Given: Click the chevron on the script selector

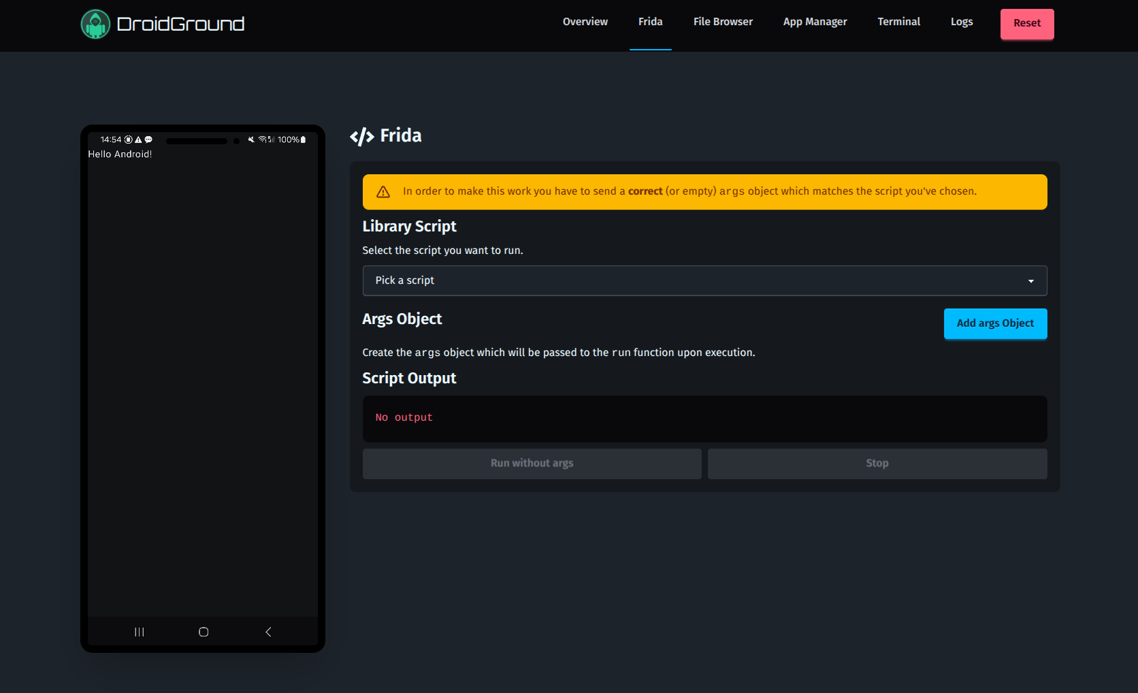Looking at the screenshot, I should [1032, 280].
